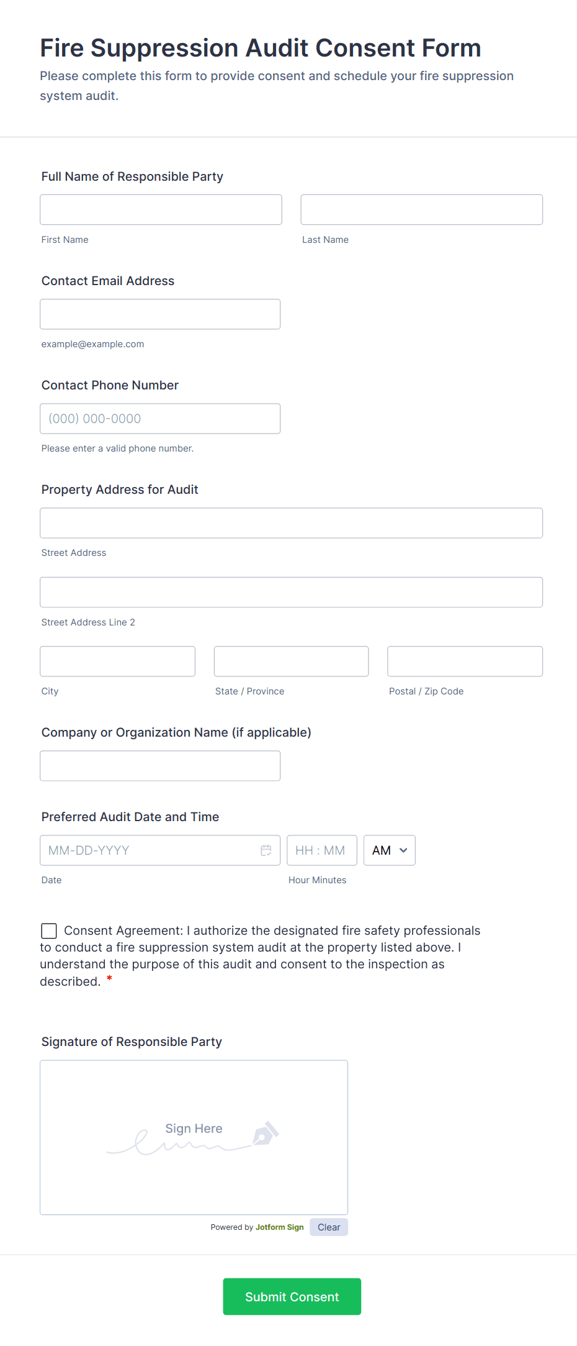The width and height of the screenshot is (577, 1346).
Task: Open the AM/PM dropdown
Action: (388, 850)
